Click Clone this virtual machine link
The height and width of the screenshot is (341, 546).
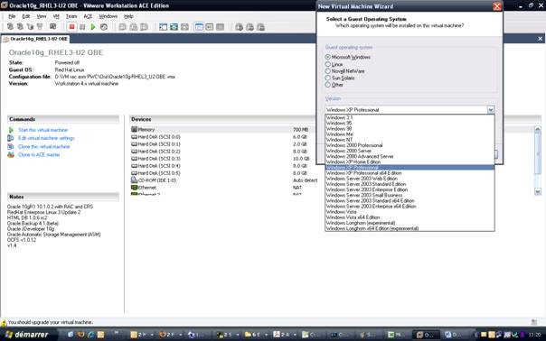tap(44, 146)
